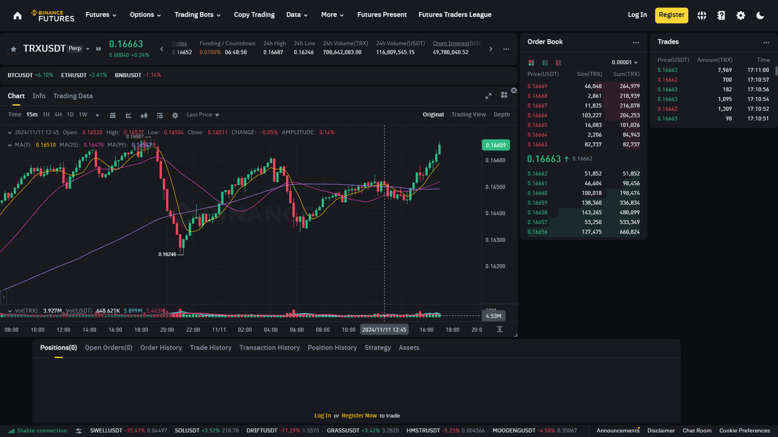Switch the chart to Trading View

pyautogui.click(x=469, y=115)
